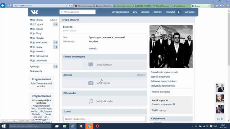The width and height of the screenshot is (230, 129).
Task: Close the active Бизнес browser tab
Action: pos(209,6)
